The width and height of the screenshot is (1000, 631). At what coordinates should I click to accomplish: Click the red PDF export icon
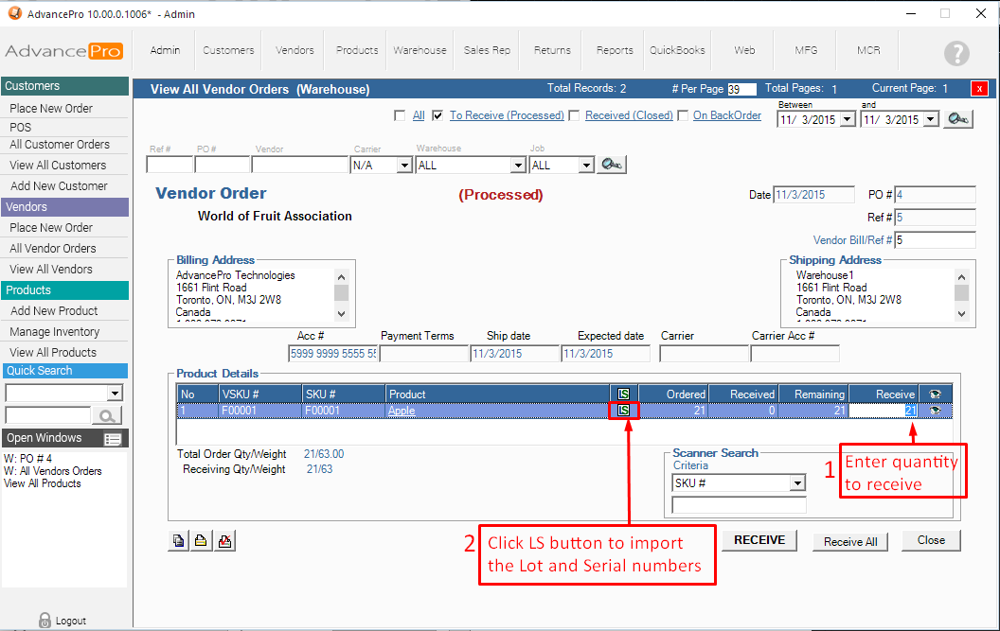tap(224, 541)
